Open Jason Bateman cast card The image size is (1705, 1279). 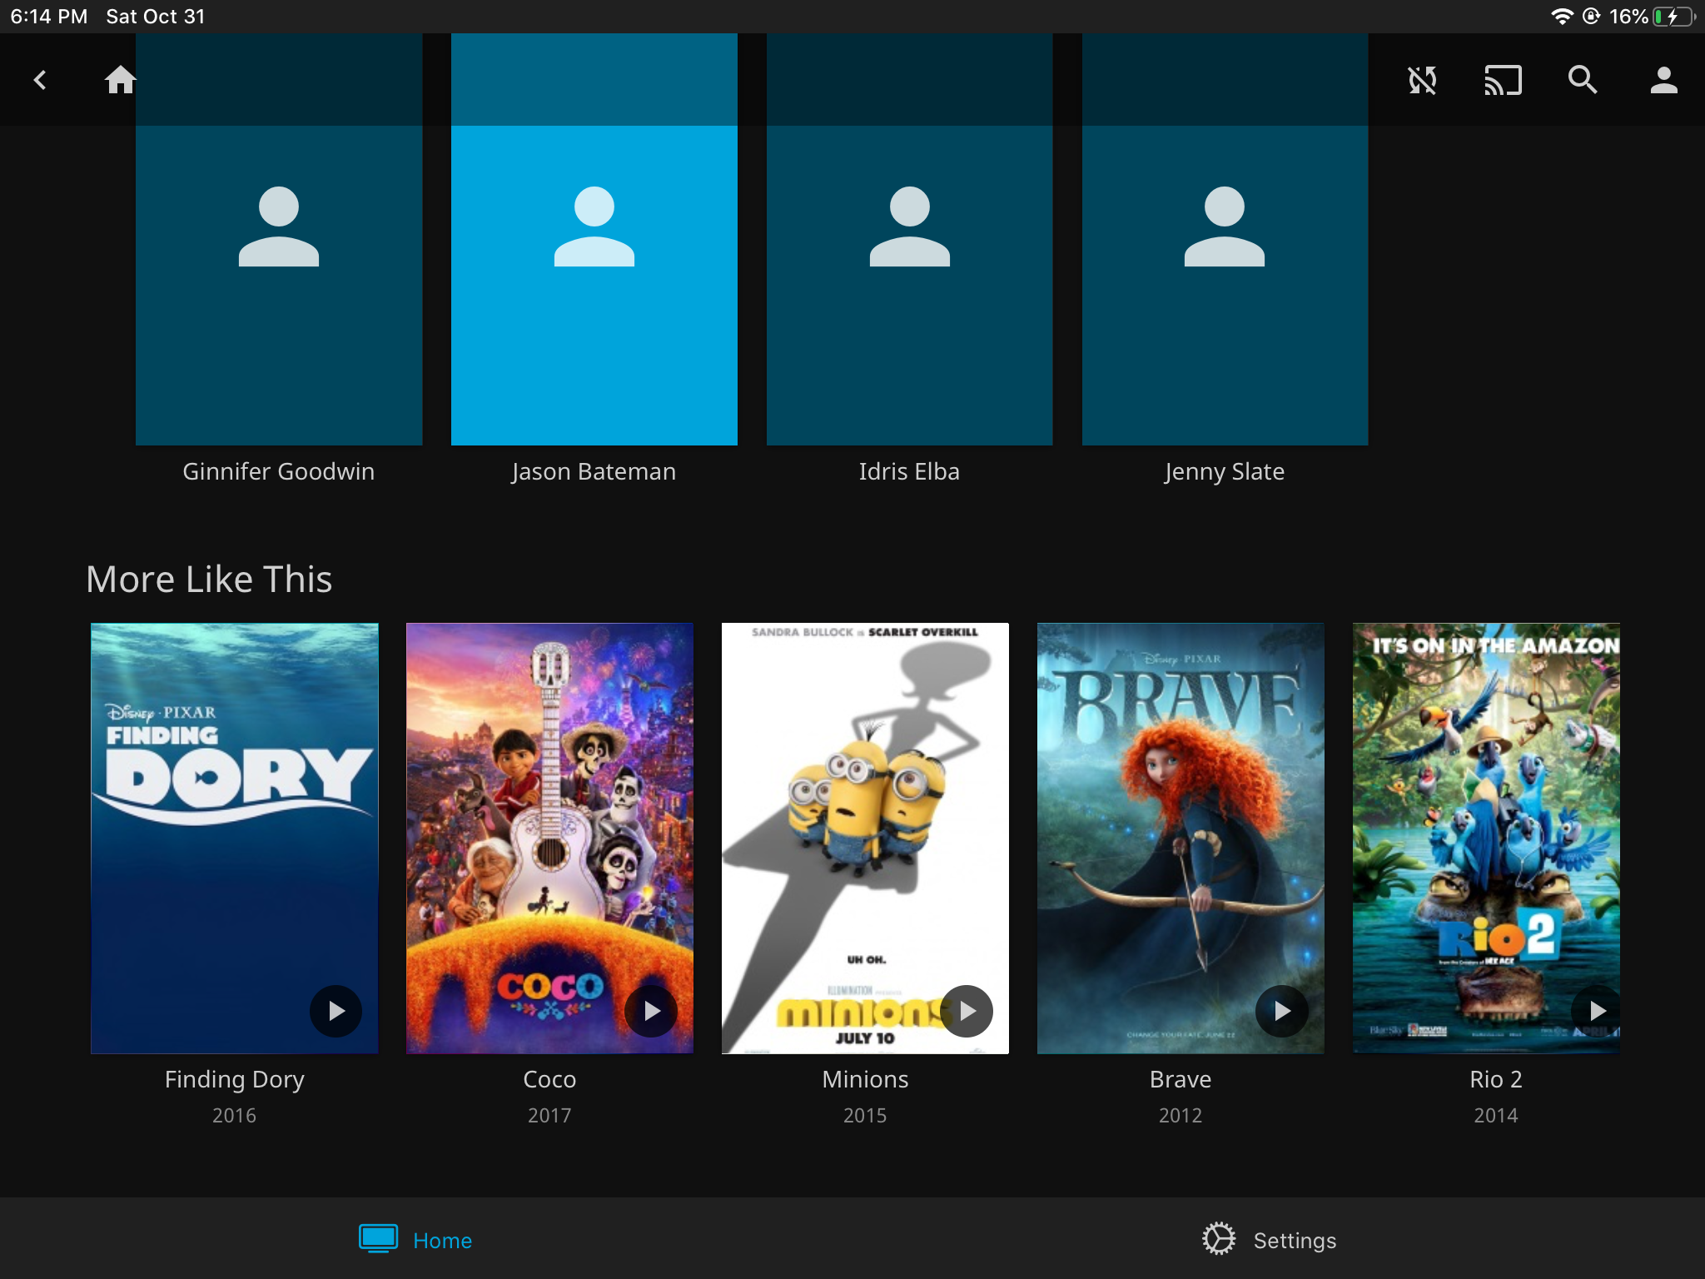pyautogui.click(x=594, y=239)
